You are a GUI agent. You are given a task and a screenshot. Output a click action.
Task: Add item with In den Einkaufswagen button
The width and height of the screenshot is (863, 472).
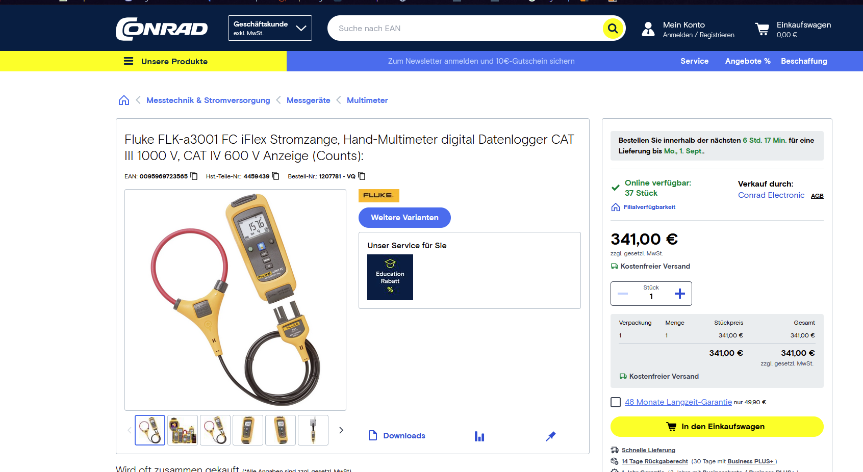click(717, 427)
